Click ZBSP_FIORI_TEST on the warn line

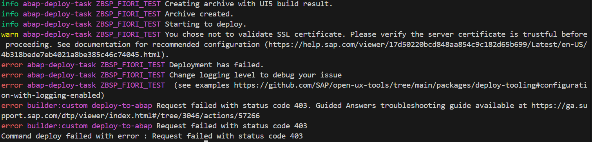(129, 34)
